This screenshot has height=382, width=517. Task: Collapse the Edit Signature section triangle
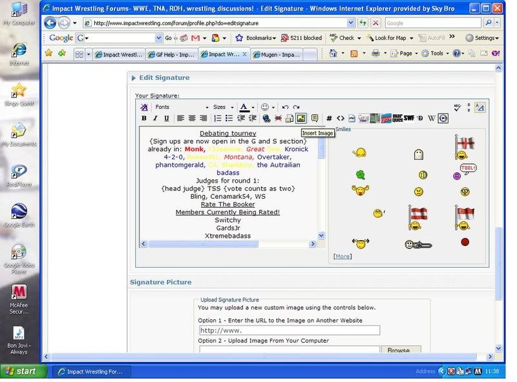coord(134,77)
